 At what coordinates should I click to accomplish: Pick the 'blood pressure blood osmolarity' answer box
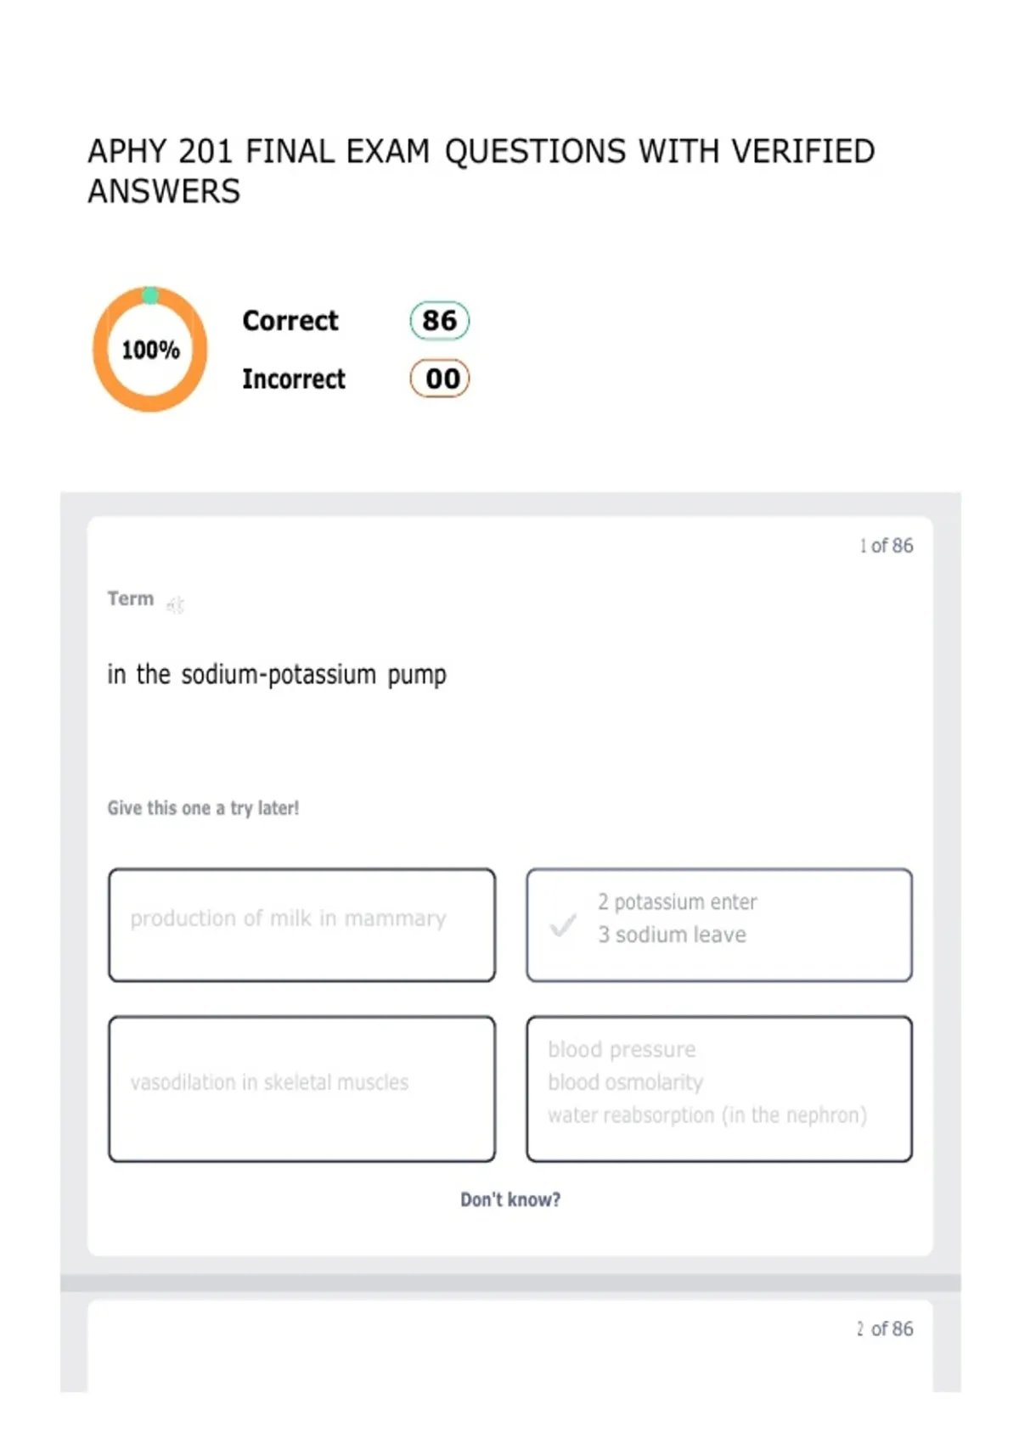tap(719, 1088)
